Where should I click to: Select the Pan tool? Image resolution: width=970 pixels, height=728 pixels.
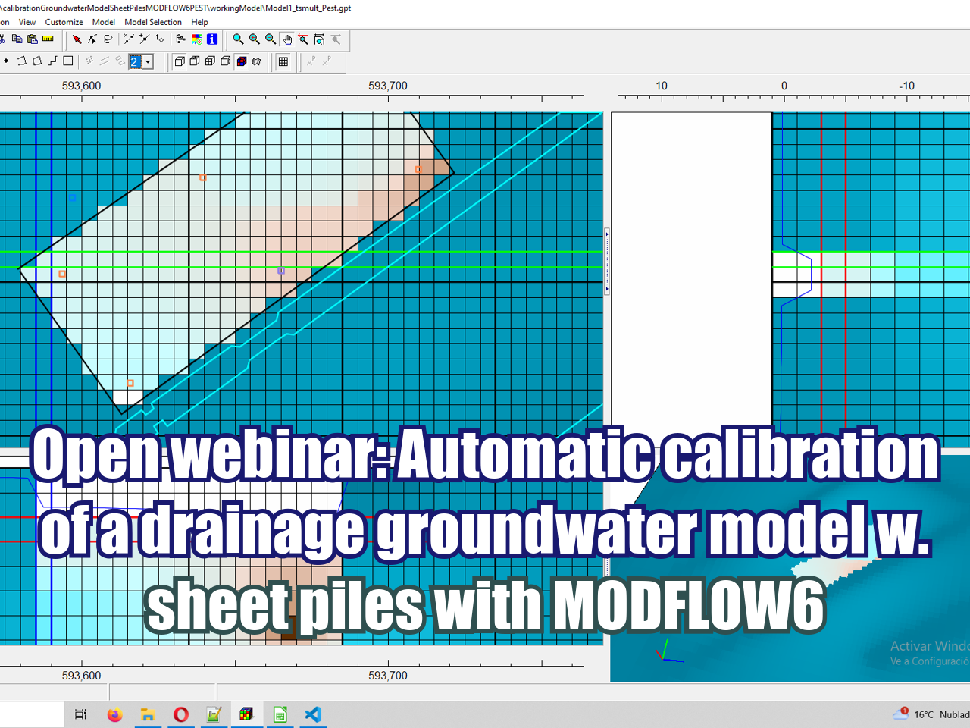(x=287, y=39)
